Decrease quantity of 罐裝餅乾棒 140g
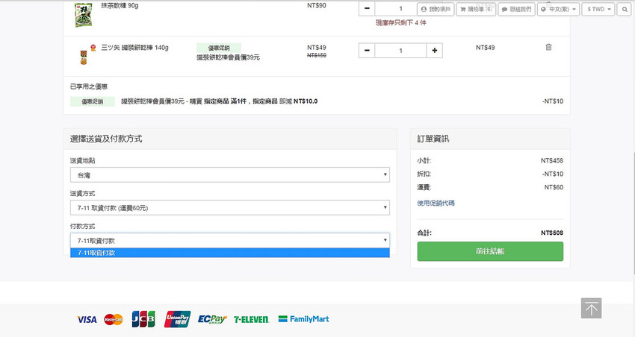Image resolution: width=635 pixels, height=337 pixels. [367, 51]
